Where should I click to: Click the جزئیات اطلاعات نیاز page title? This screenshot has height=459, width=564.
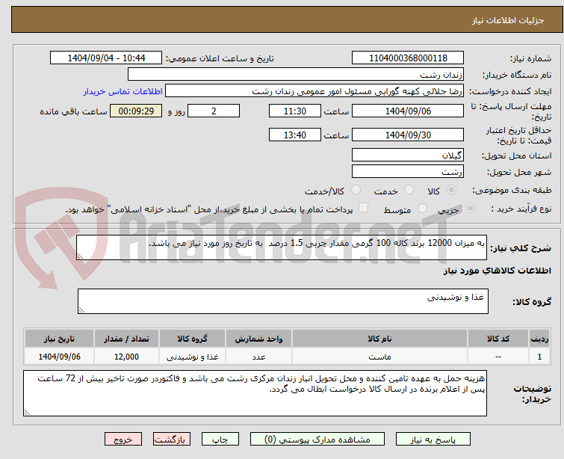click(508, 20)
